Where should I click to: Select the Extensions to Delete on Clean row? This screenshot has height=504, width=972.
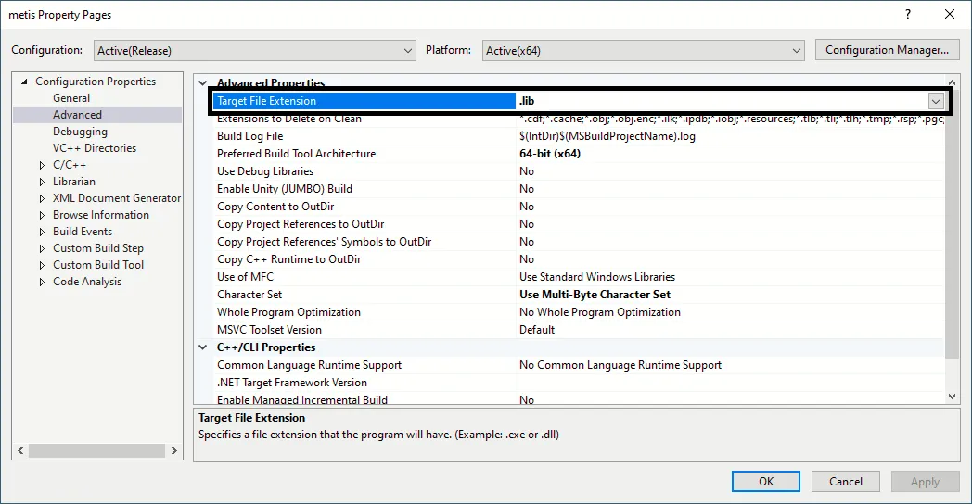[x=288, y=119]
